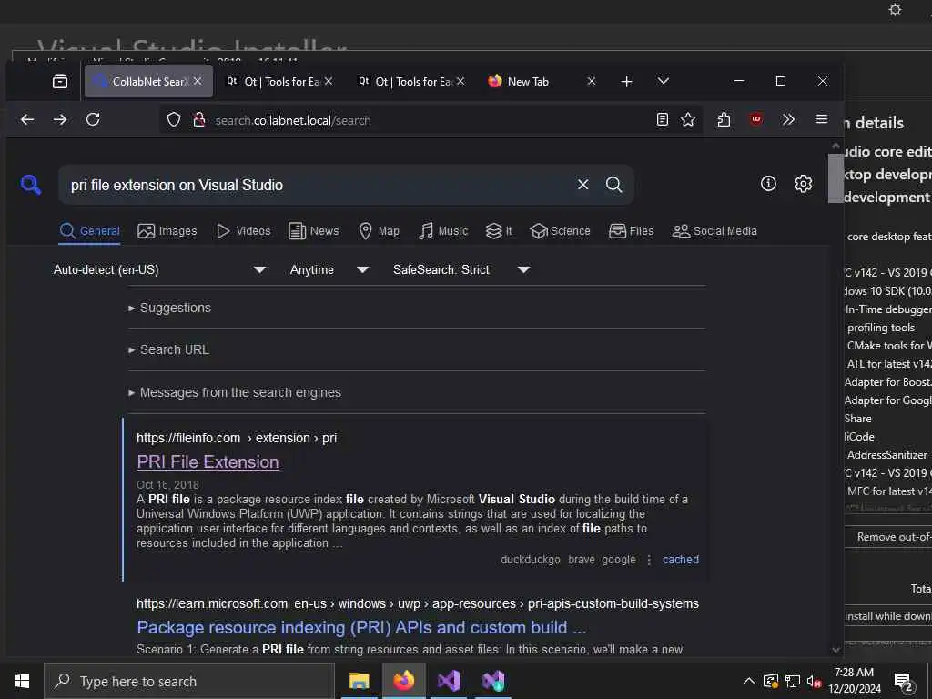Open search preferences gear icon
This screenshot has width=932, height=699.
804,184
